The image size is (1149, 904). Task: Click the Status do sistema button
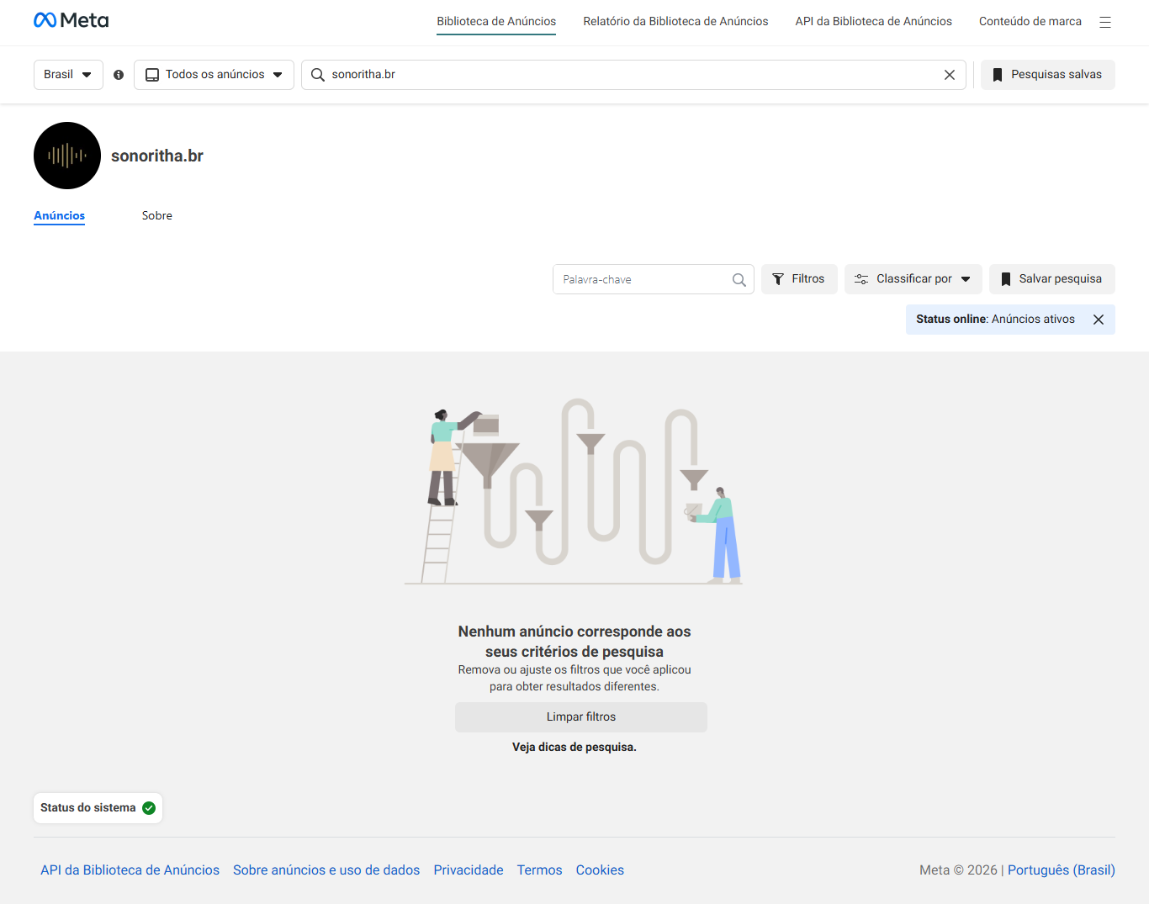[98, 808]
